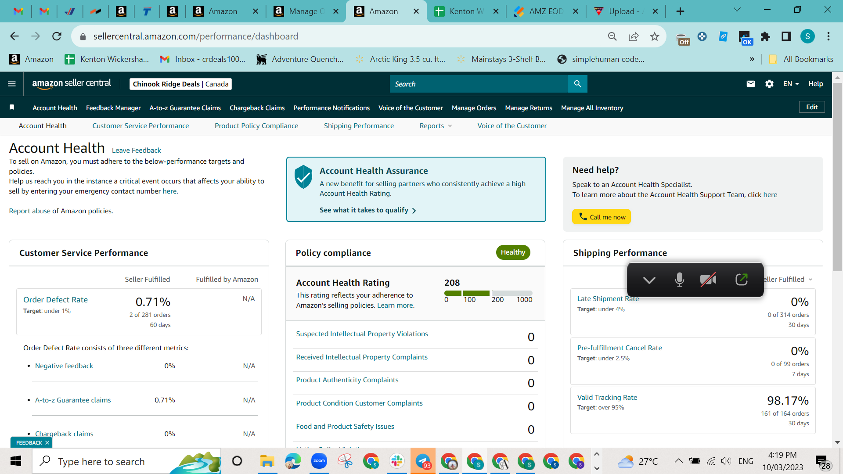The image size is (843, 474).
Task: Reload the page with refresh icon
Action: pyautogui.click(x=57, y=36)
